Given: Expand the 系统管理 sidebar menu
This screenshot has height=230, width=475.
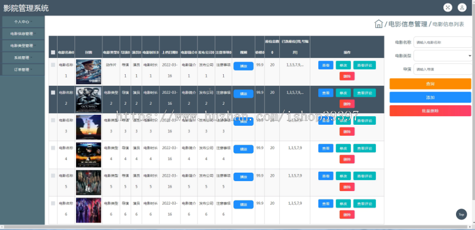Looking at the screenshot, I should tap(23, 57).
